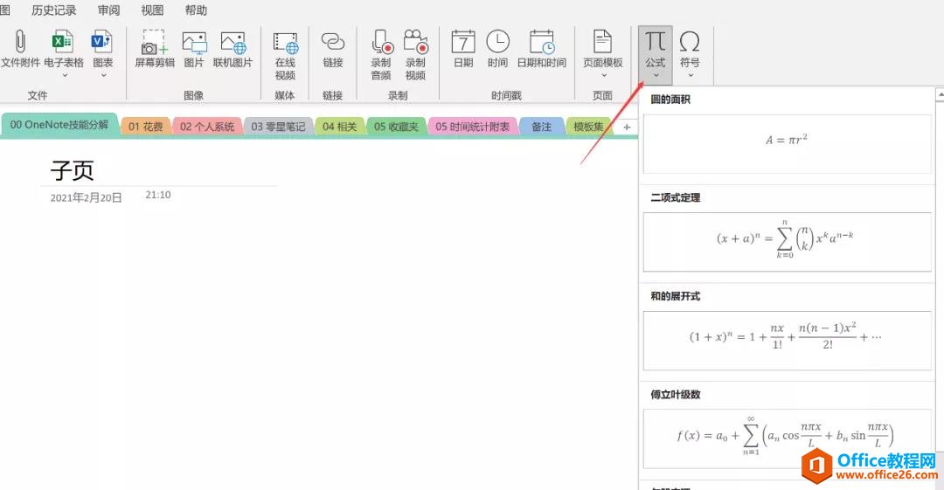The image size is (944, 490).
Task: Click the 符号 omega symbol icon
Action: coord(690,42)
